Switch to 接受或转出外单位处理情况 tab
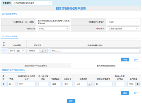142x108 pixels. pyautogui.click(x=36, y=66)
